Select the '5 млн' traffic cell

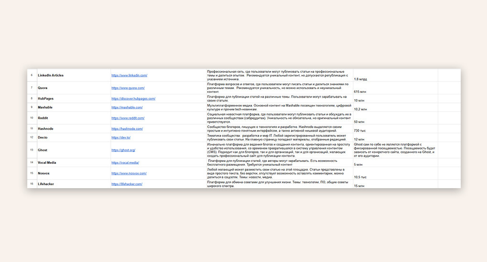coord(395,162)
